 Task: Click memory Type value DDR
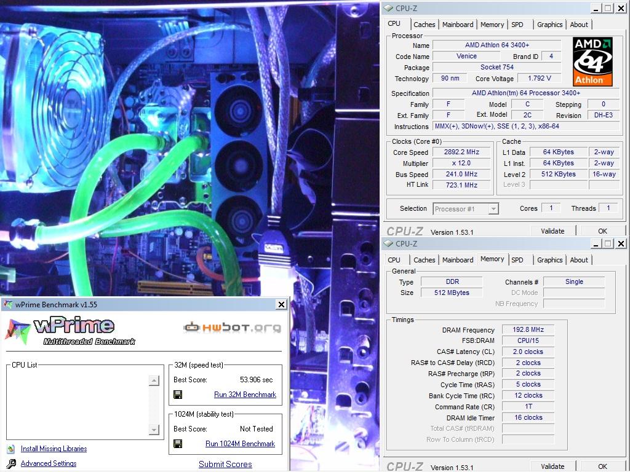tap(452, 281)
